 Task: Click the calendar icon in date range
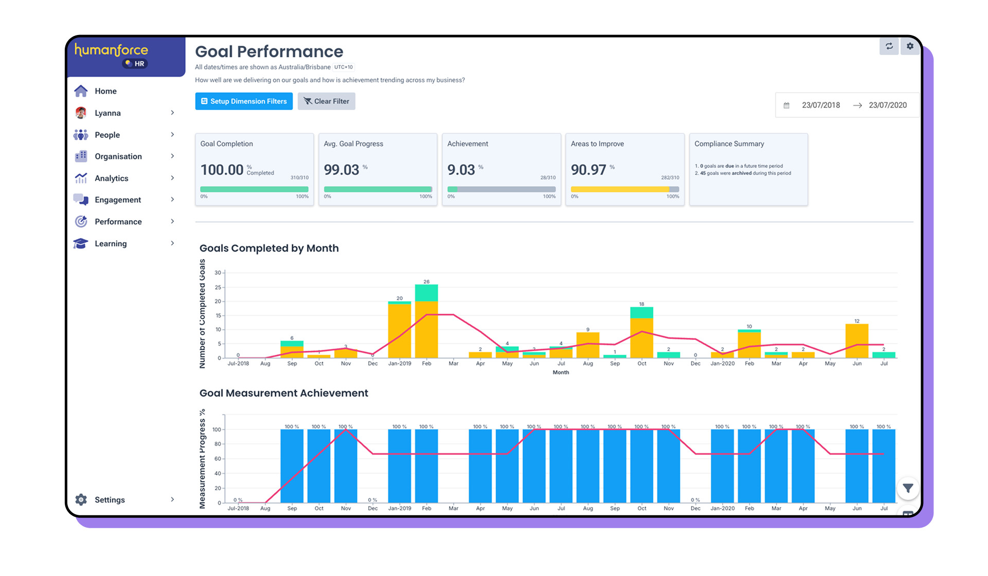(x=786, y=105)
